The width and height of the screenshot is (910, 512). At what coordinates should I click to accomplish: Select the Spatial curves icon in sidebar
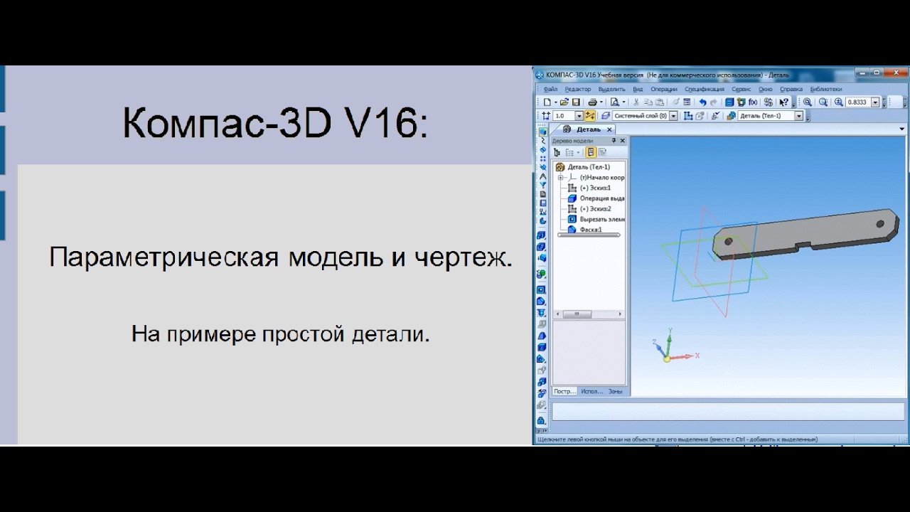tap(542, 140)
